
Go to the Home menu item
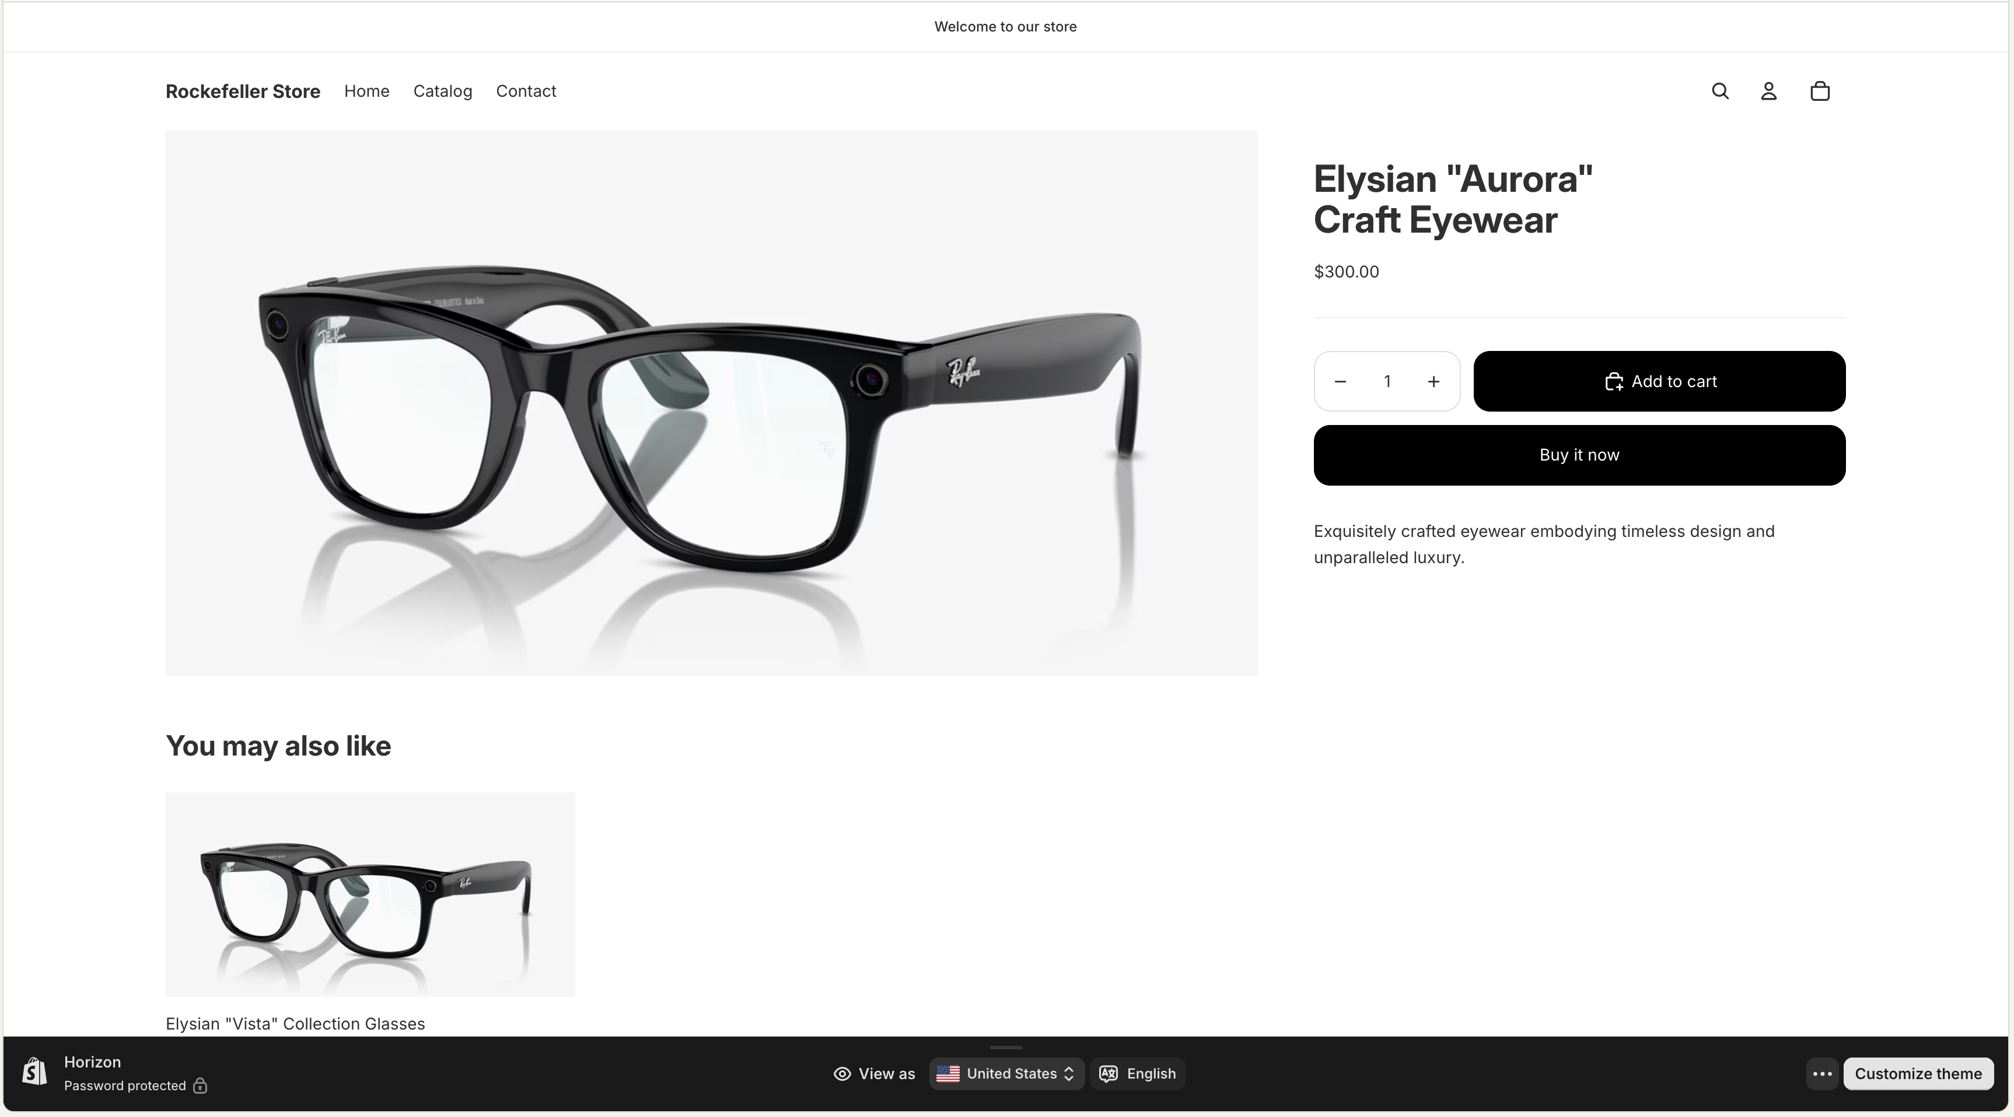[x=366, y=92]
